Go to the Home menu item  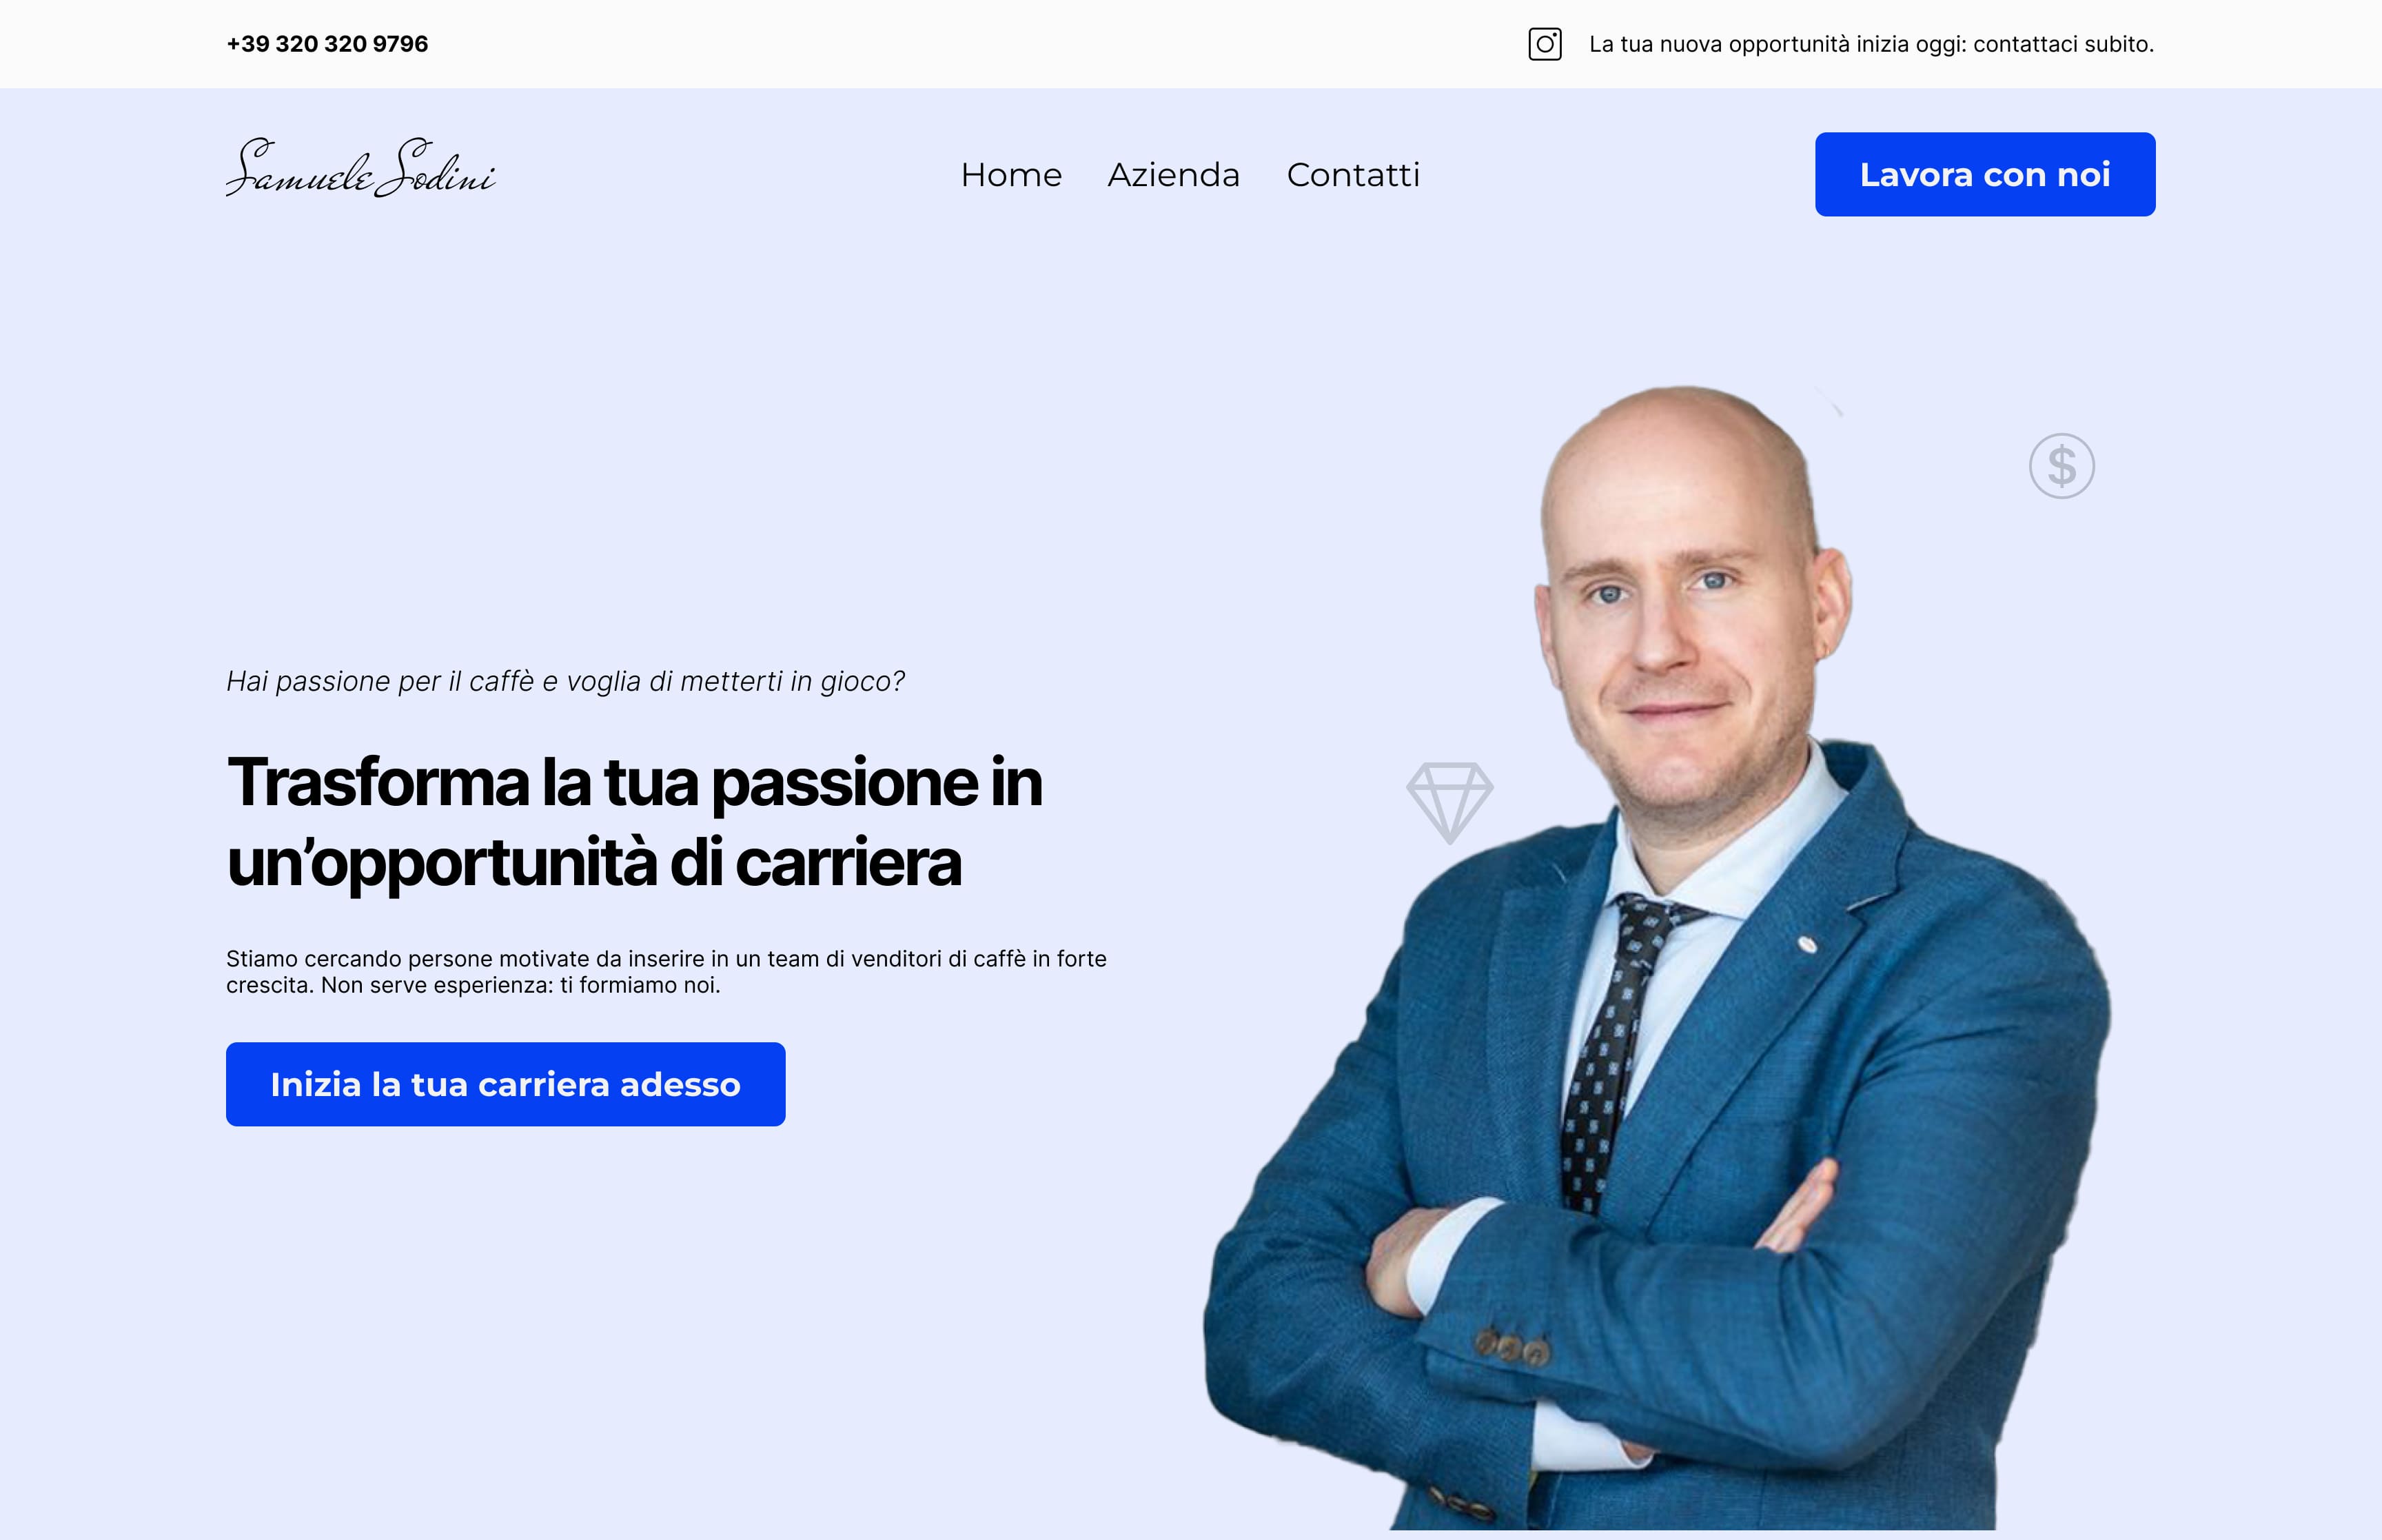click(1010, 174)
